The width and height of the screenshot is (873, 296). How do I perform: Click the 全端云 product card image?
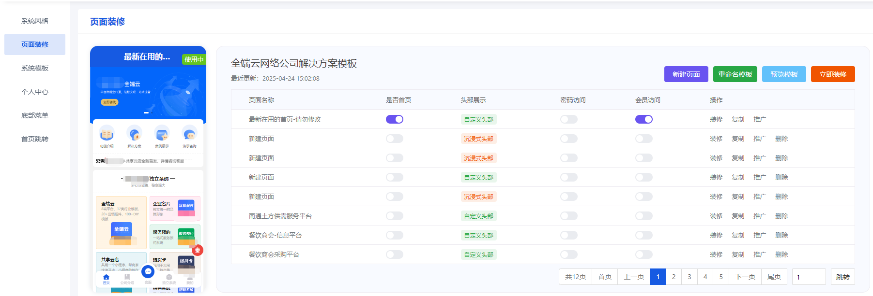[122, 229]
